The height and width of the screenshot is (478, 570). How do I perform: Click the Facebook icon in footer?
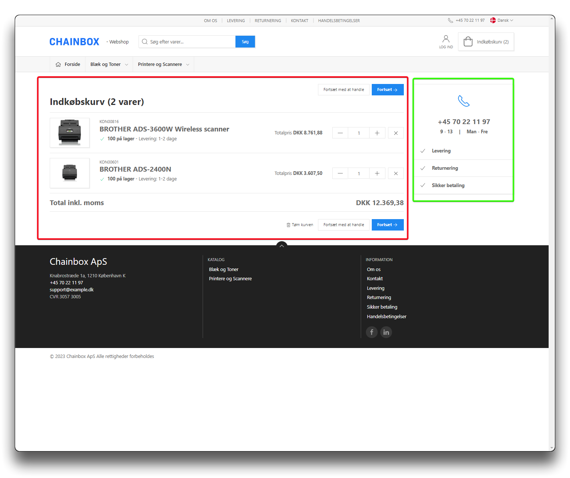pyautogui.click(x=371, y=332)
